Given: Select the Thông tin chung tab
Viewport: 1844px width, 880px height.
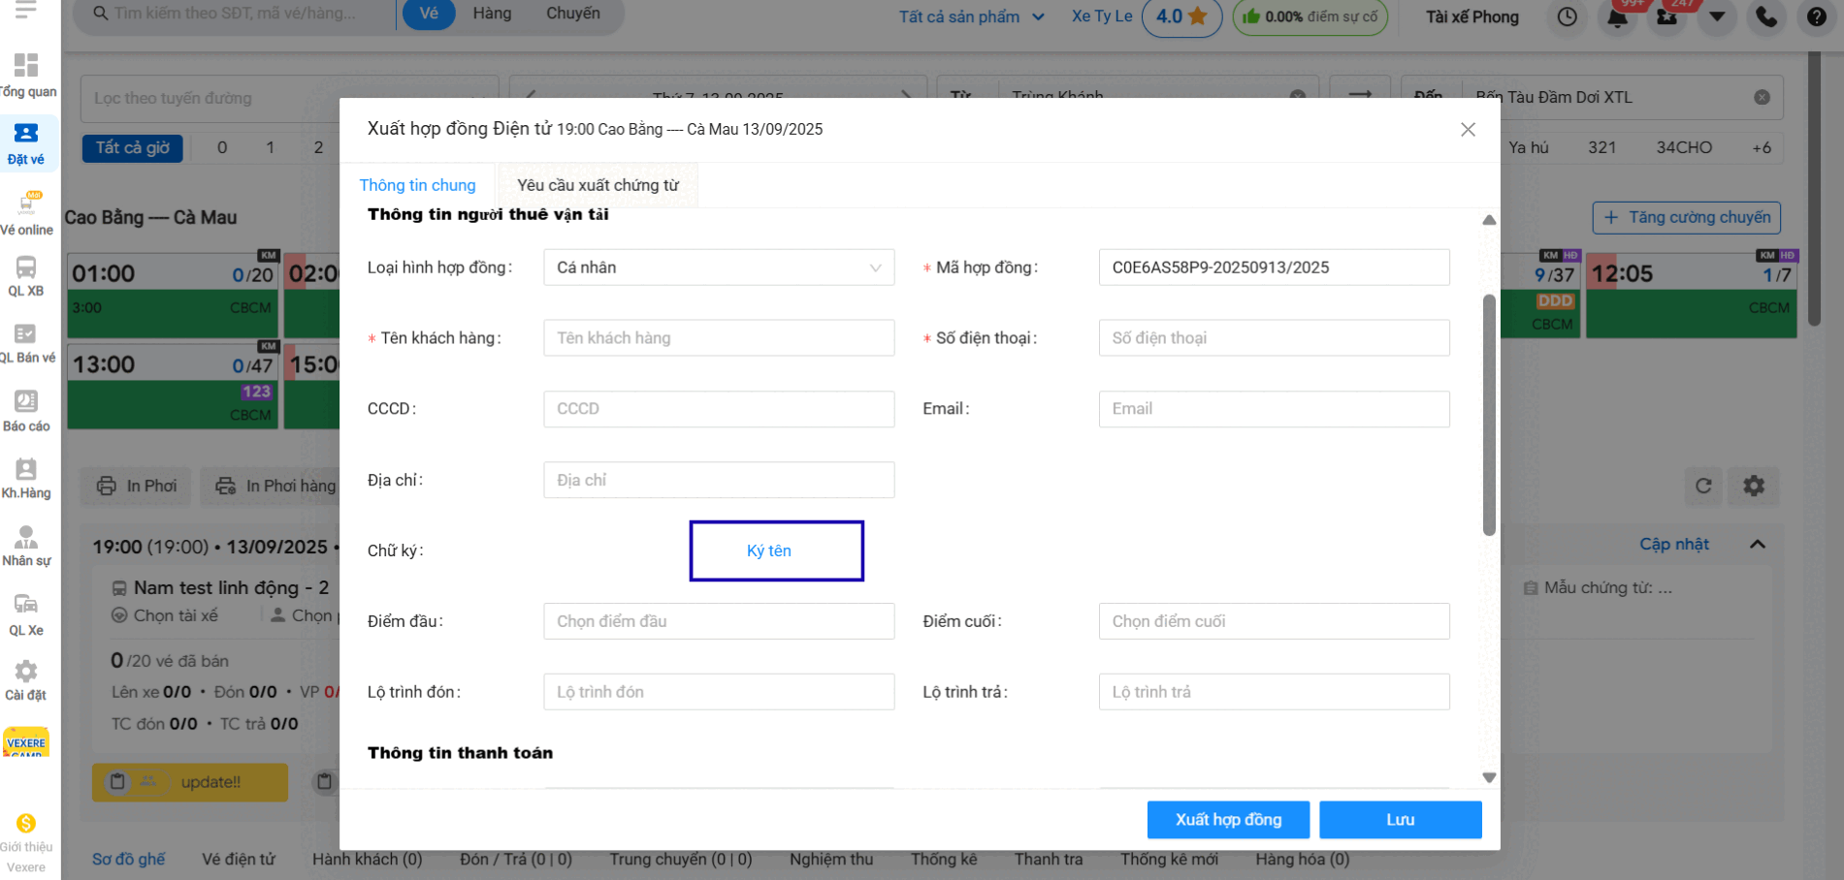Looking at the screenshot, I should point(417,185).
